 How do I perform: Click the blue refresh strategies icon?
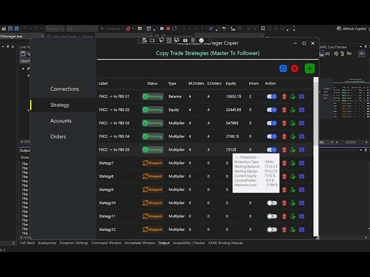(x=283, y=69)
